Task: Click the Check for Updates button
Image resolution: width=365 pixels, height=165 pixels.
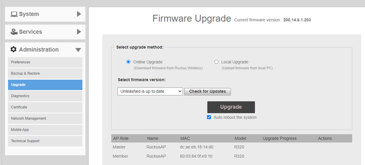Action: pos(207,91)
